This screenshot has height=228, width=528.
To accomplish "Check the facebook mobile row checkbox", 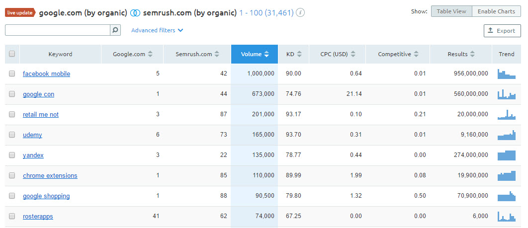I will click(12, 74).
